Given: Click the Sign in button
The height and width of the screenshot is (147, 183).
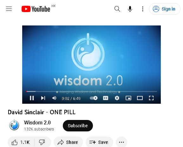Looking at the screenshot, I should [165, 9].
